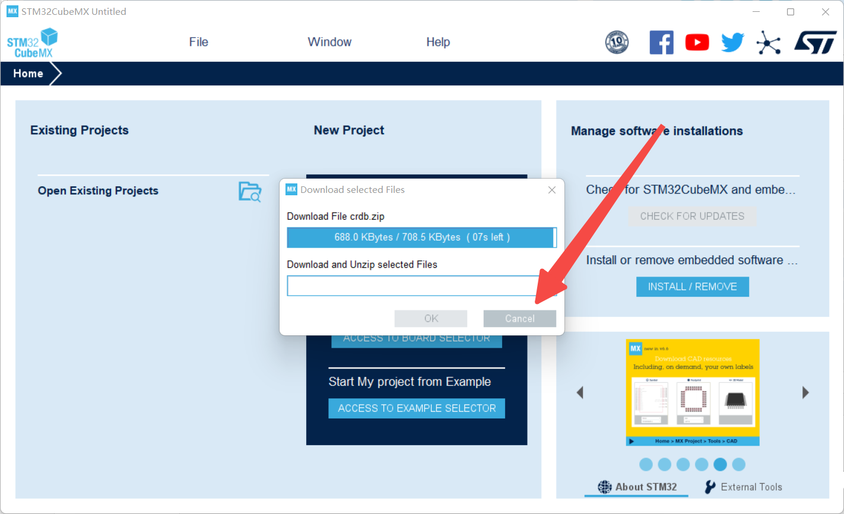Click the OK button in the download dialog
Image resolution: width=844 pixels, height=514 pixels.
(431, 319)
